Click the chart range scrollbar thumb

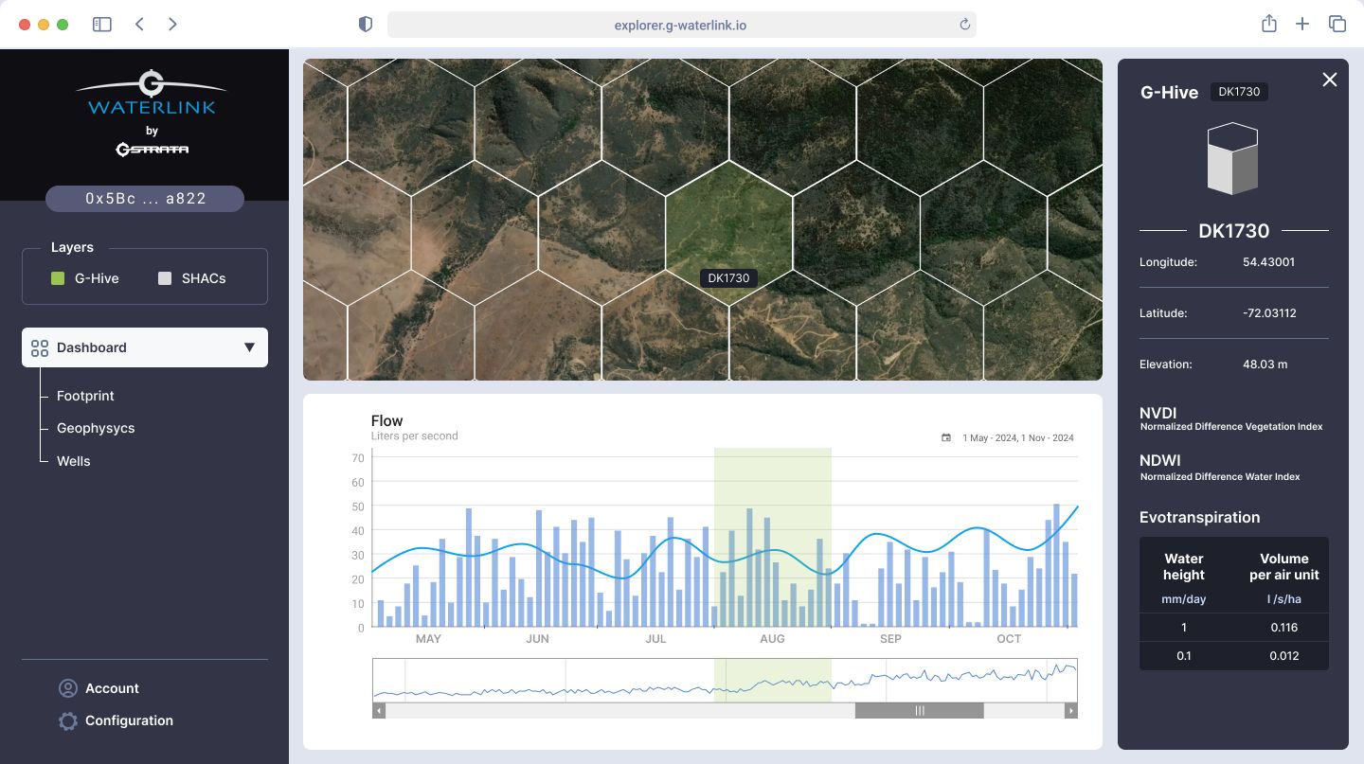[x=919, y=710]
